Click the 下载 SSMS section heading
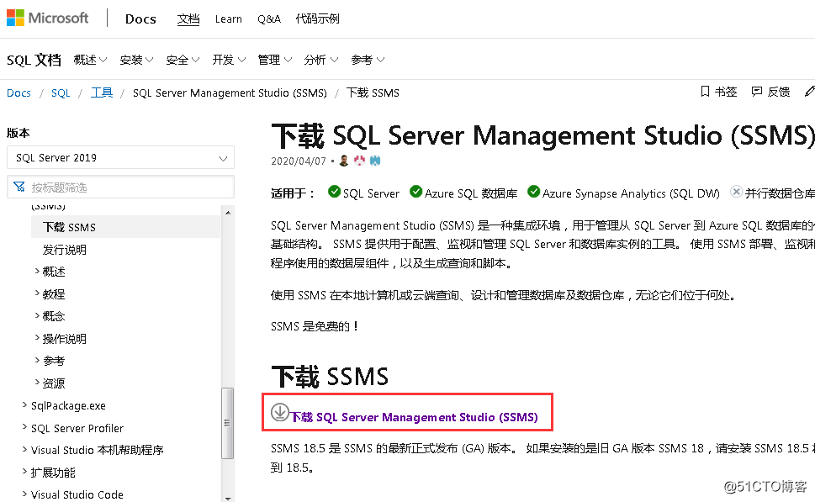Screen dimensions: 815x502 330,376
